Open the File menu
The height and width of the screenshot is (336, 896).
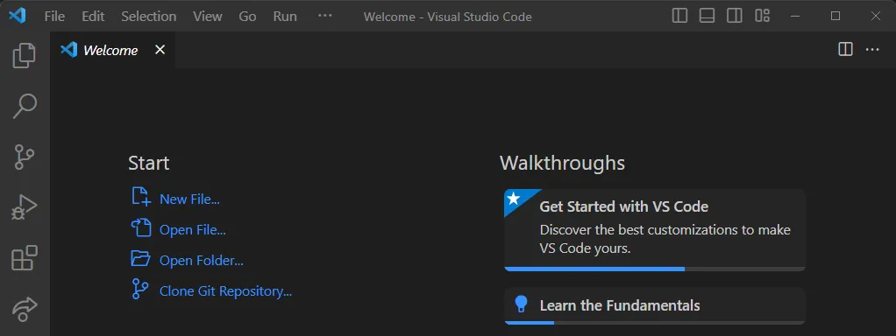[54, 17]
